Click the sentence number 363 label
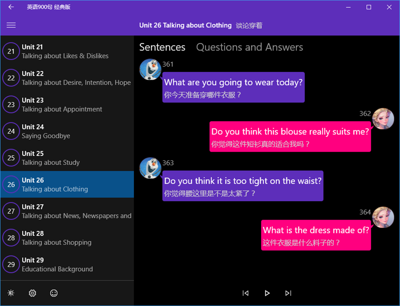 coord(168,163)
